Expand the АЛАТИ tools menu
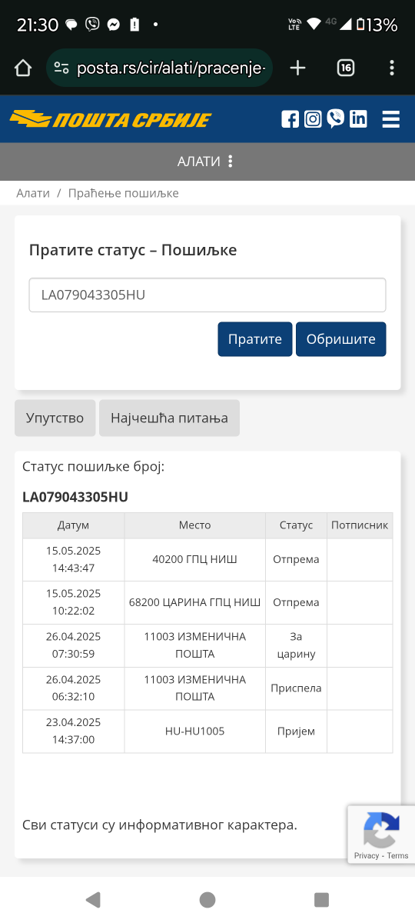This screenshot has height=923, width=415. coord(205,162)
